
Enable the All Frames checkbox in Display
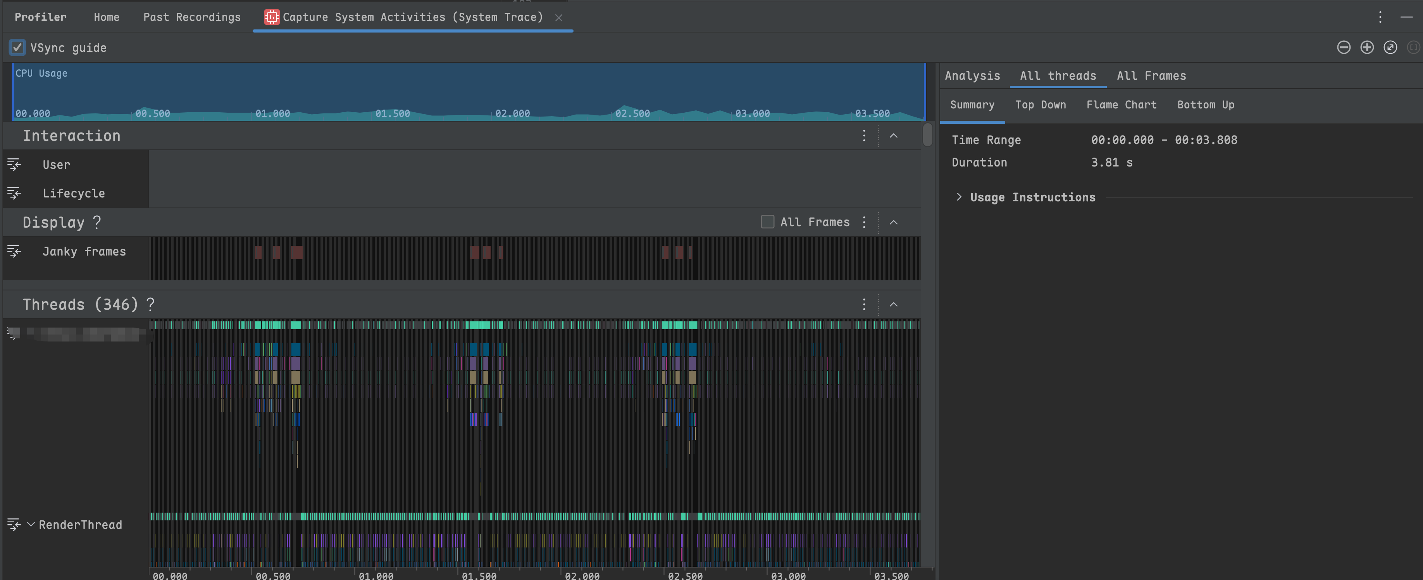767,222
